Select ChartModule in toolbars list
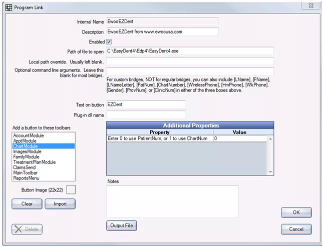 44,146
